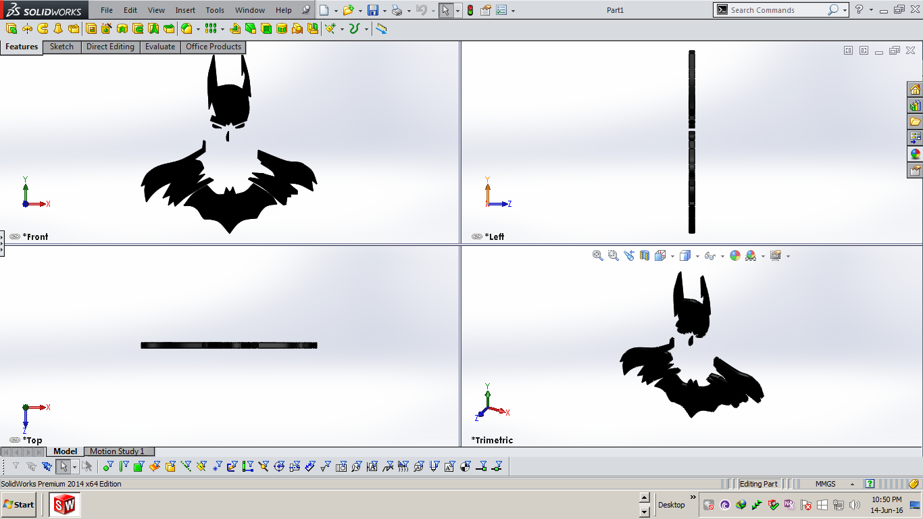
Task: Open SolidWorks Resources home icon in task pane
Action: tap(915, 90)
